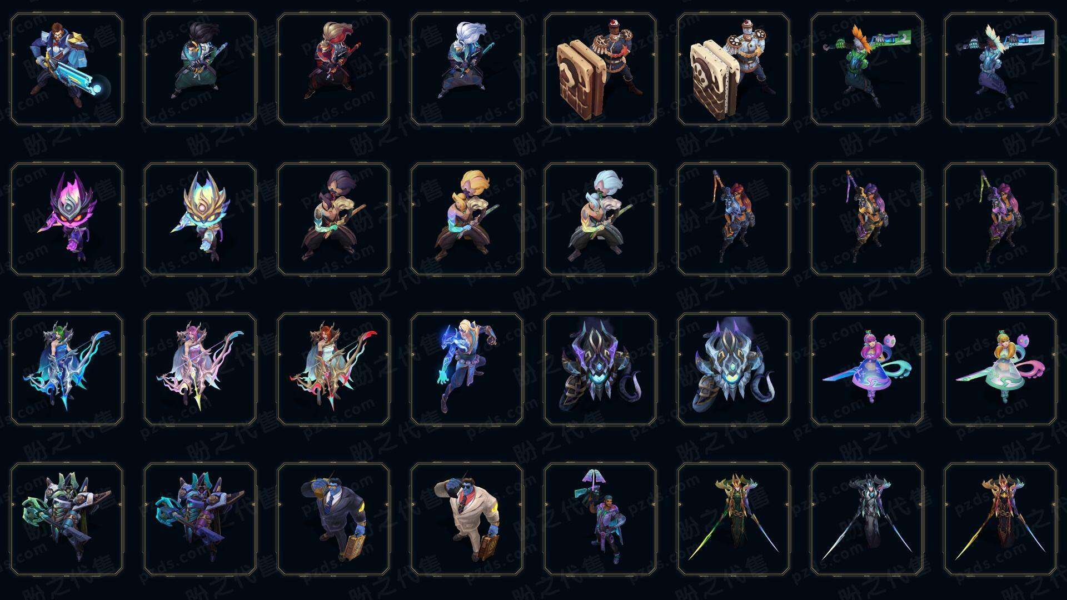1067x600 pixels.
Task: Select the dark purple tentacle monster skin
Action: (x=600, y=369)
